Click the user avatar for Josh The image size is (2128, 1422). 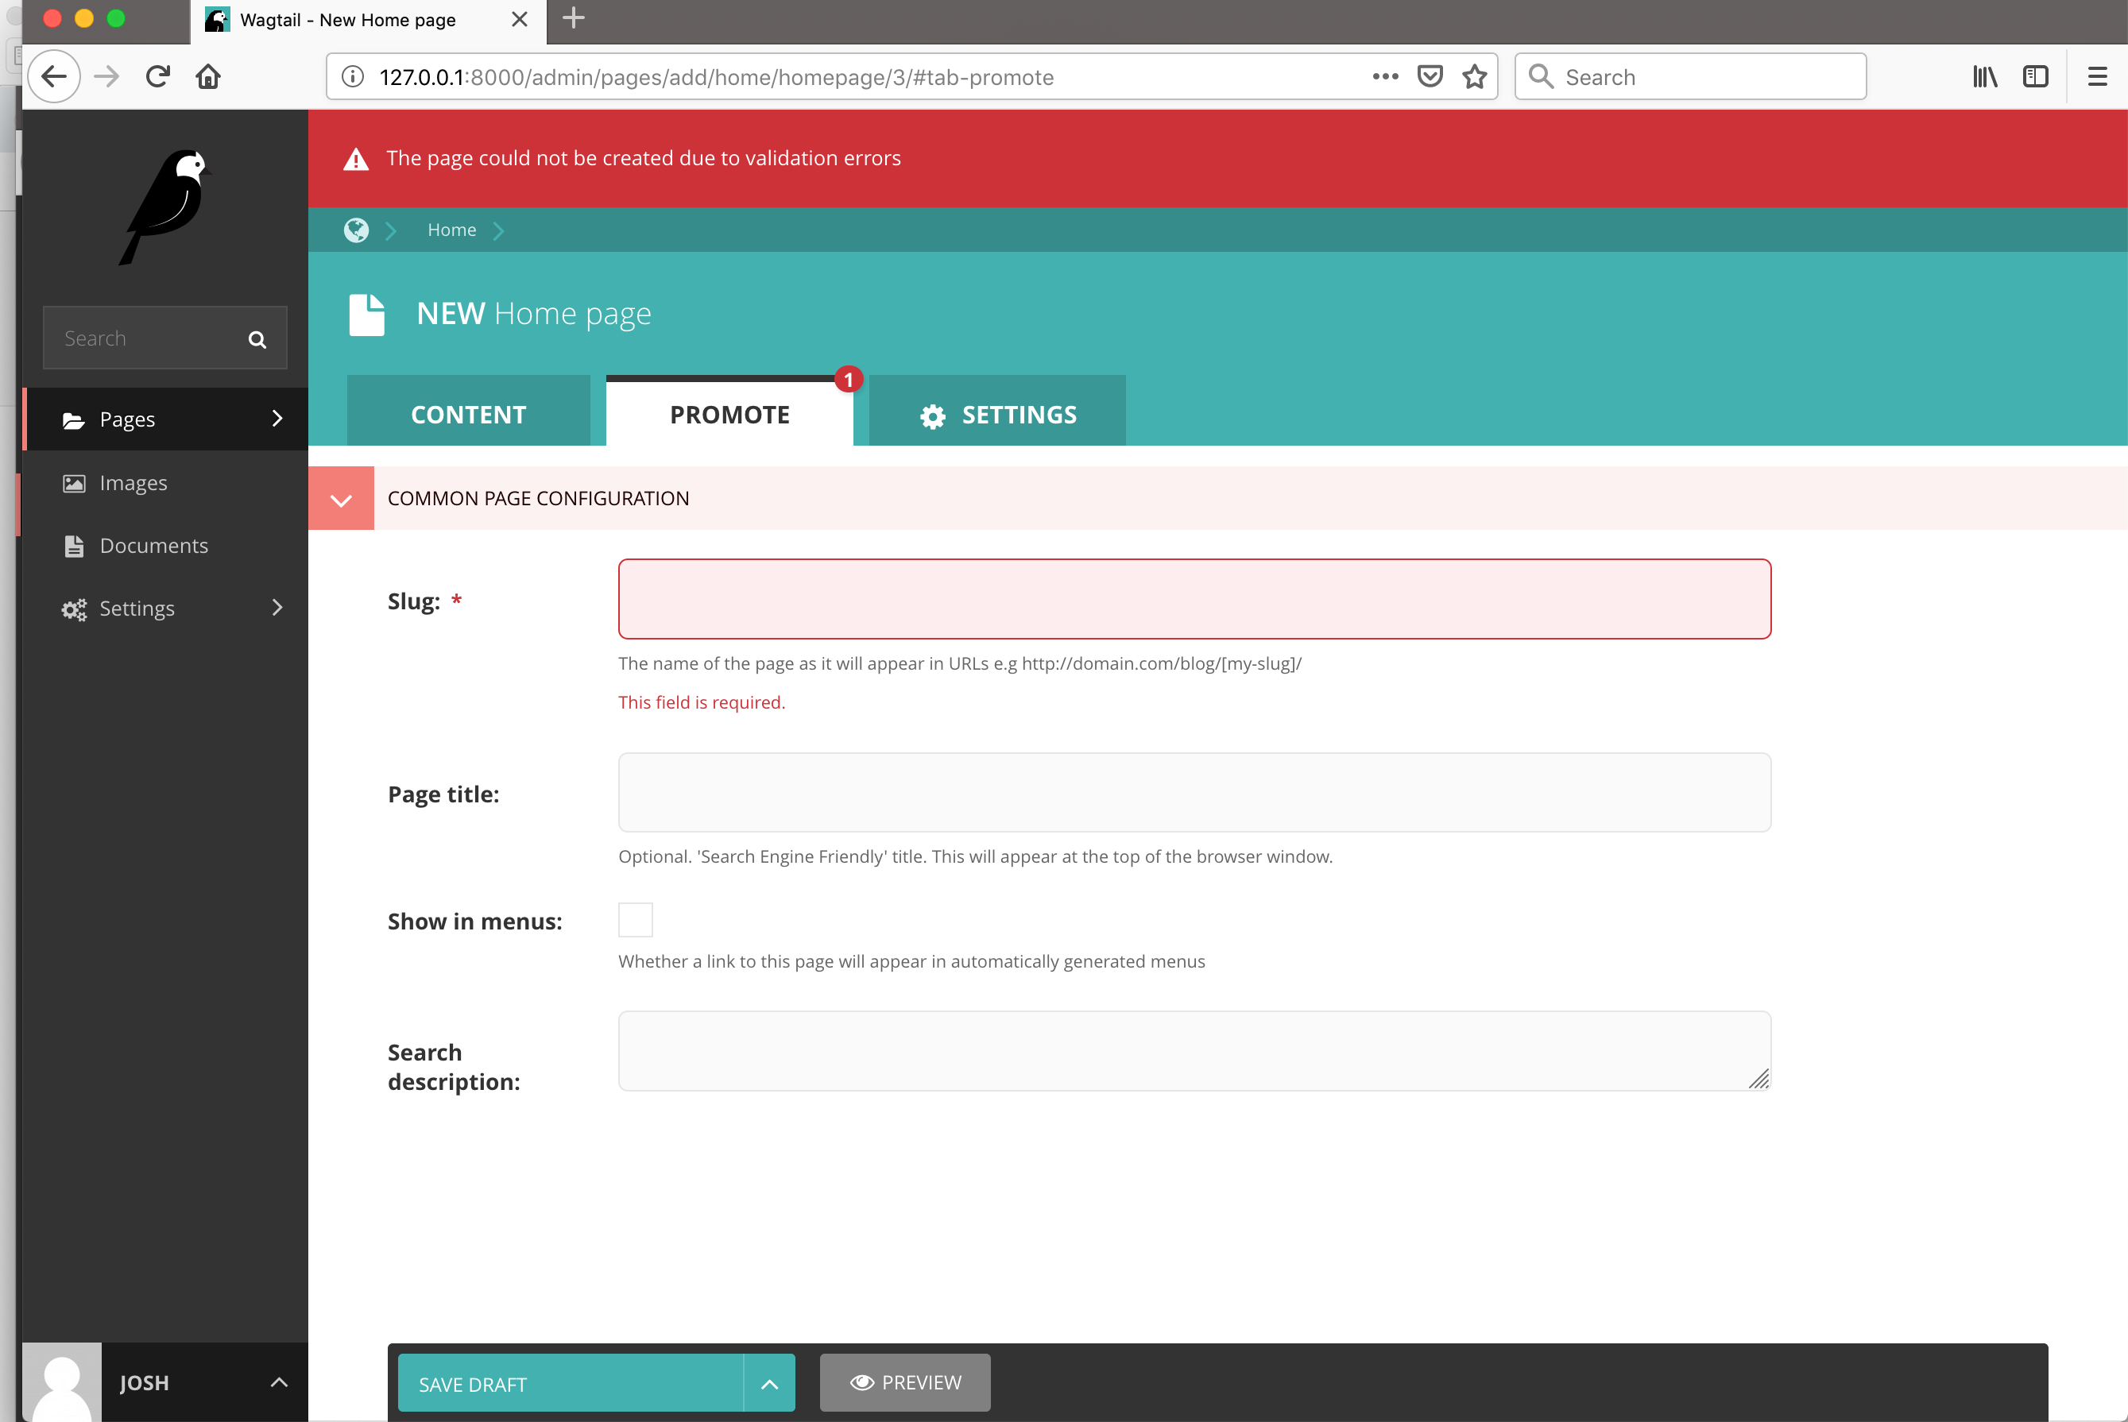62,1381
